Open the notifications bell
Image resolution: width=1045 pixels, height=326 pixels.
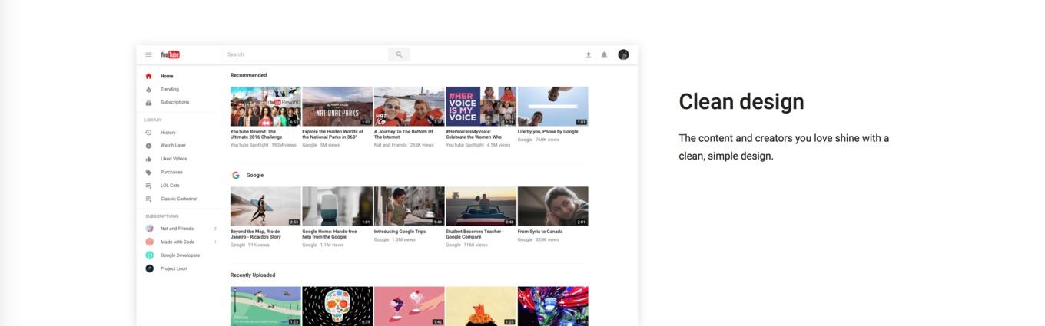point(604,54)
